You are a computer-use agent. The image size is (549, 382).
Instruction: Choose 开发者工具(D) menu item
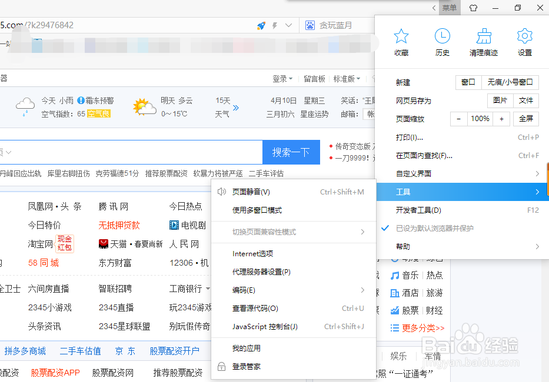[463, 210]
